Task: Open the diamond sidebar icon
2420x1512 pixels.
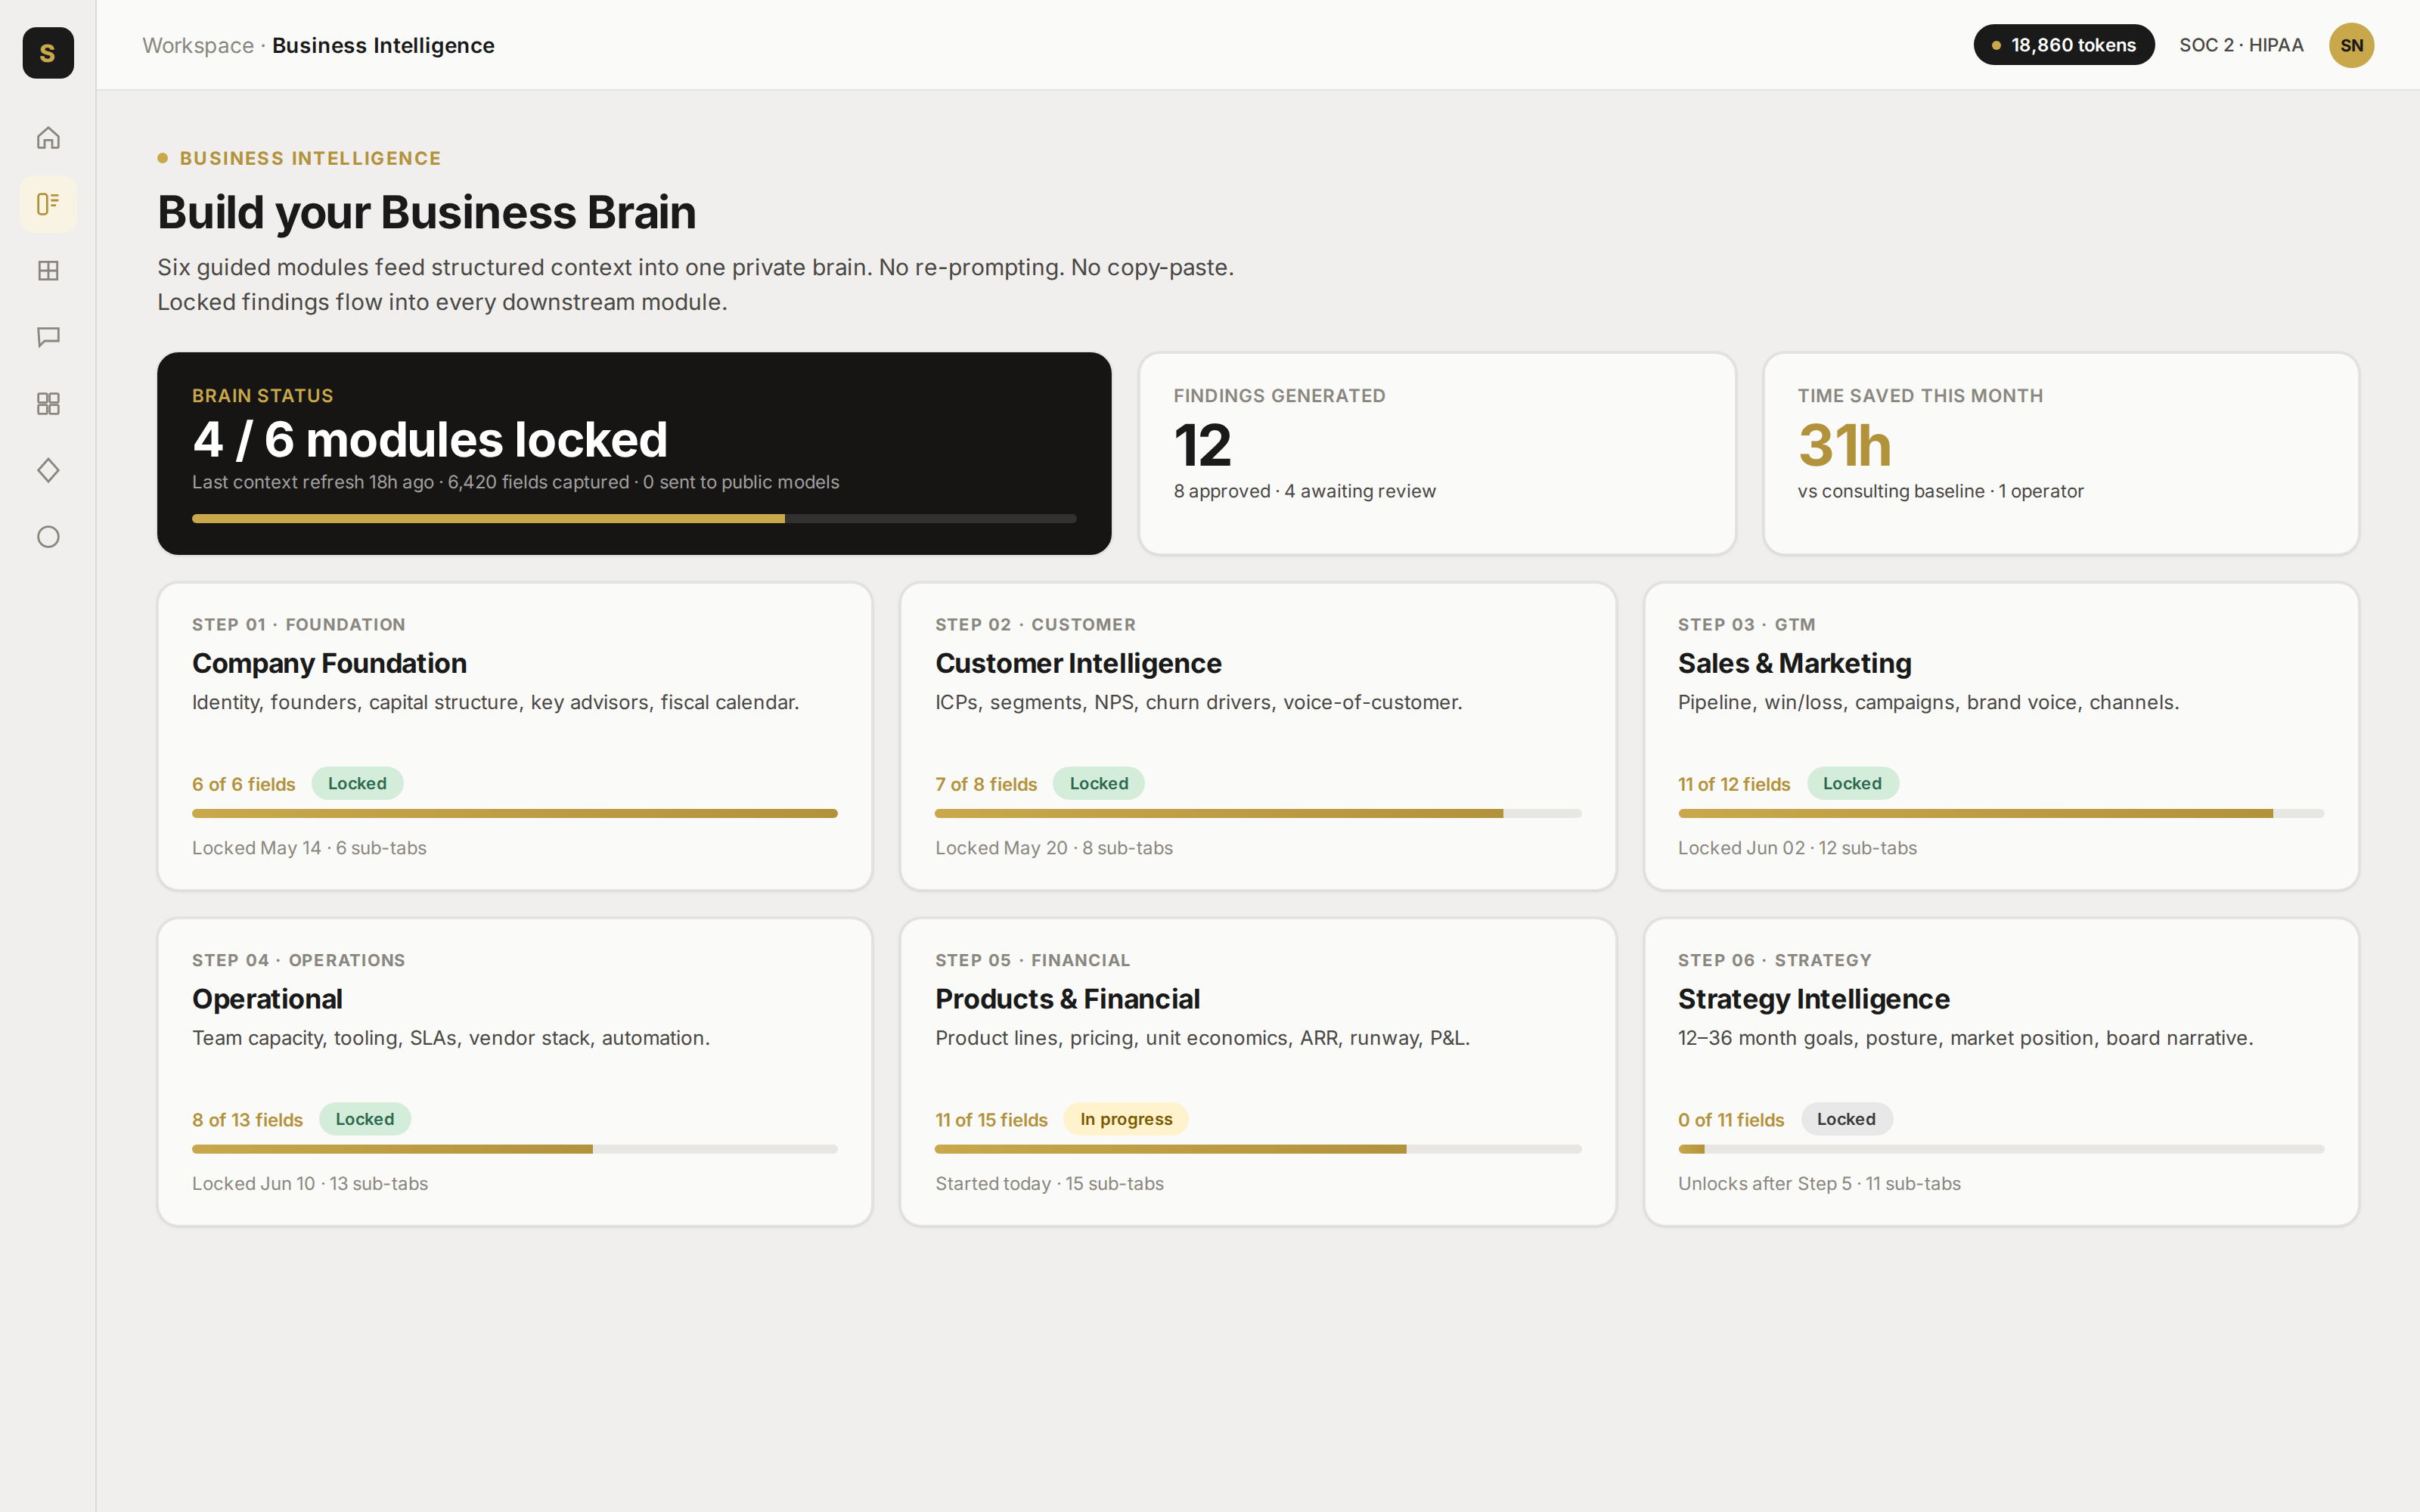Action: [x=48, y=470]
